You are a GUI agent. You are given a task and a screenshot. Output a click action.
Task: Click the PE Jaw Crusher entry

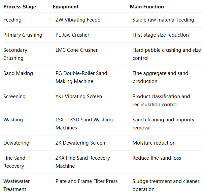pyautogui.click(x=72, y=35)
